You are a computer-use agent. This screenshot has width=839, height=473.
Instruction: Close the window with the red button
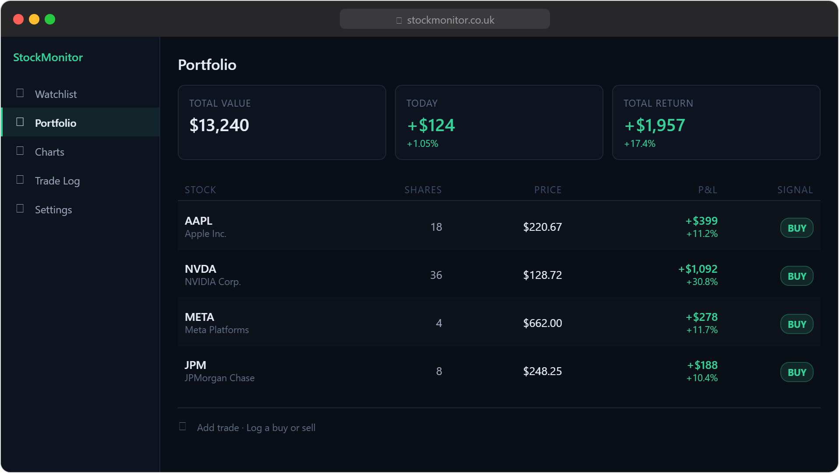pyautogui.click(x=18, y=19)
